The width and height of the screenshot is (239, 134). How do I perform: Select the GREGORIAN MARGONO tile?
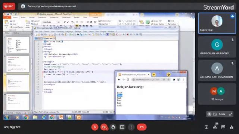click(217, 47)
